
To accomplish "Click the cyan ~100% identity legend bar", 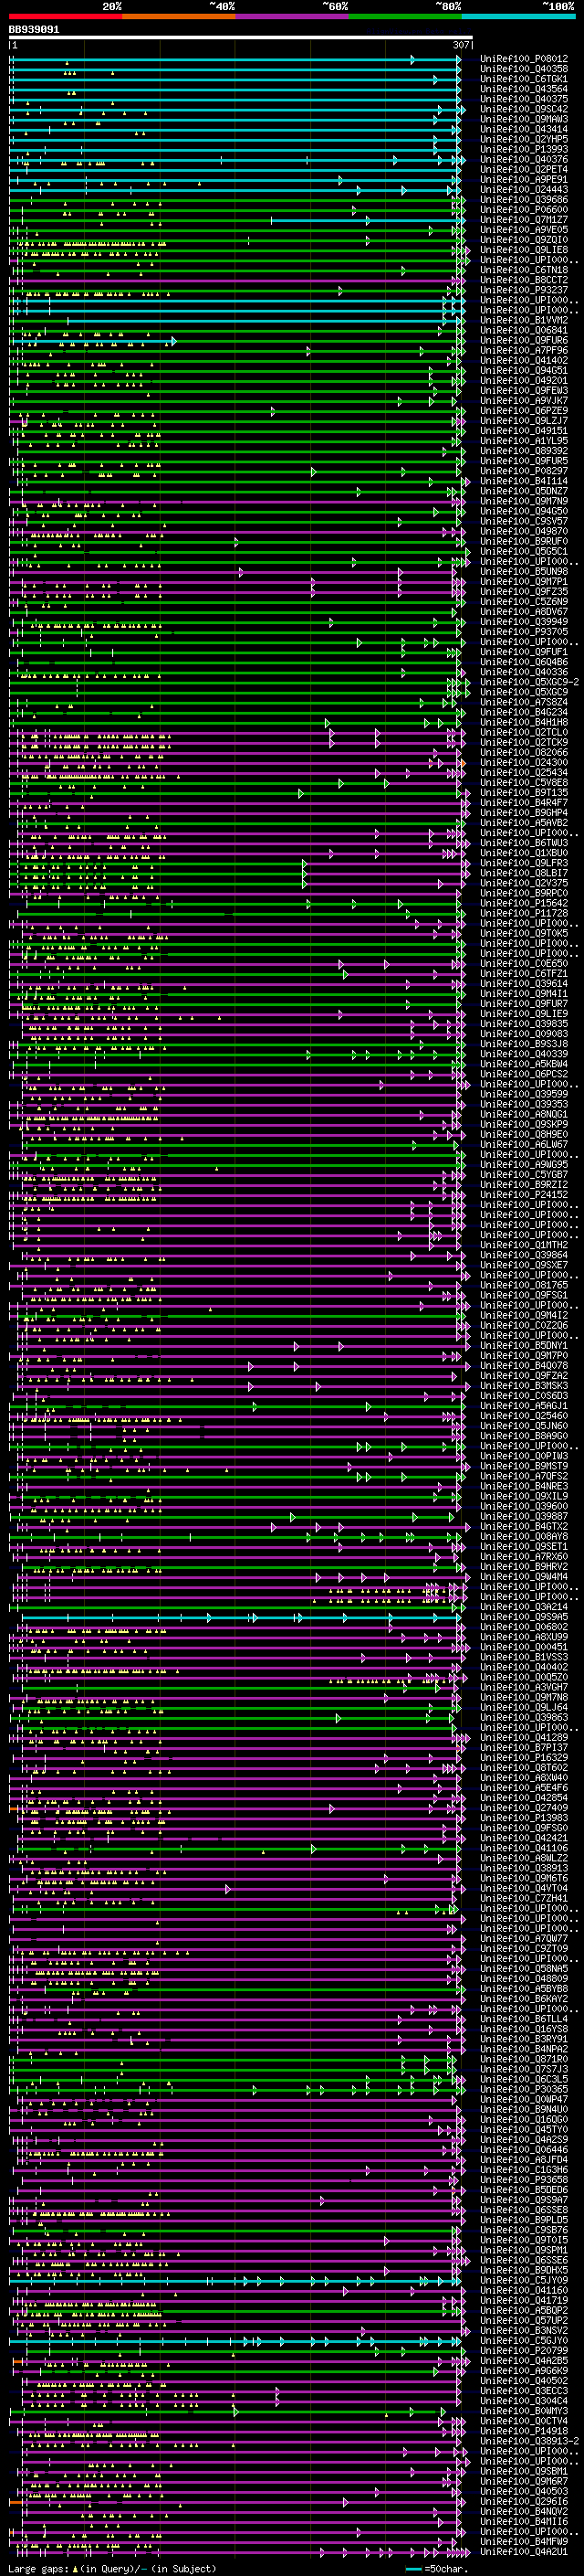I will pyautogui.click(x=518, y=16).
